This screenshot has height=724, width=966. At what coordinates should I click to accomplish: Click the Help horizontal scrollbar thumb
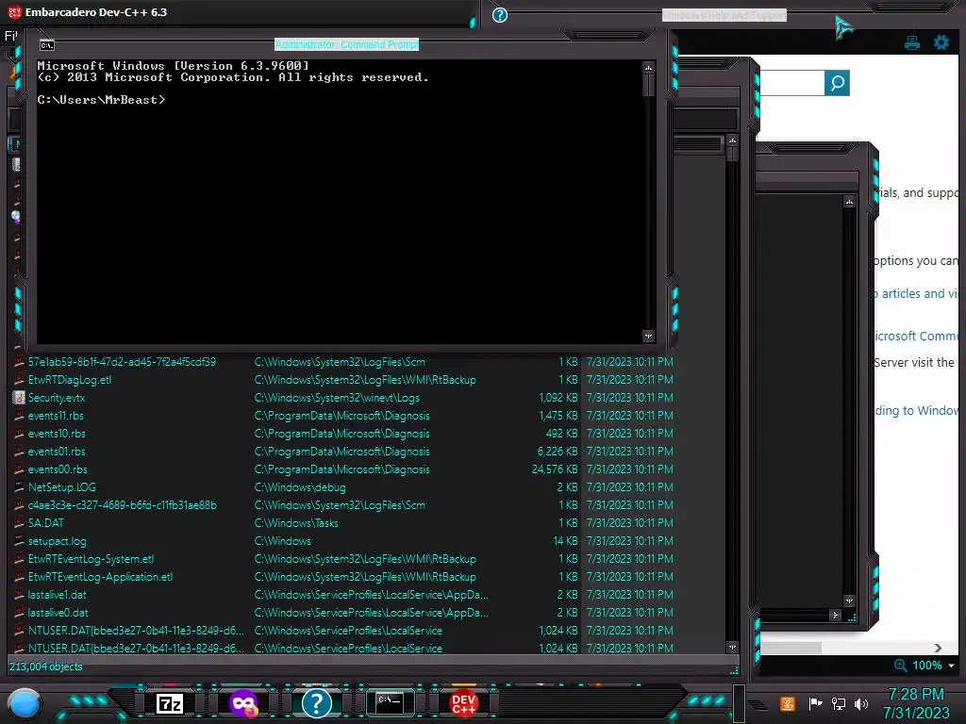[x=791, y=648]
